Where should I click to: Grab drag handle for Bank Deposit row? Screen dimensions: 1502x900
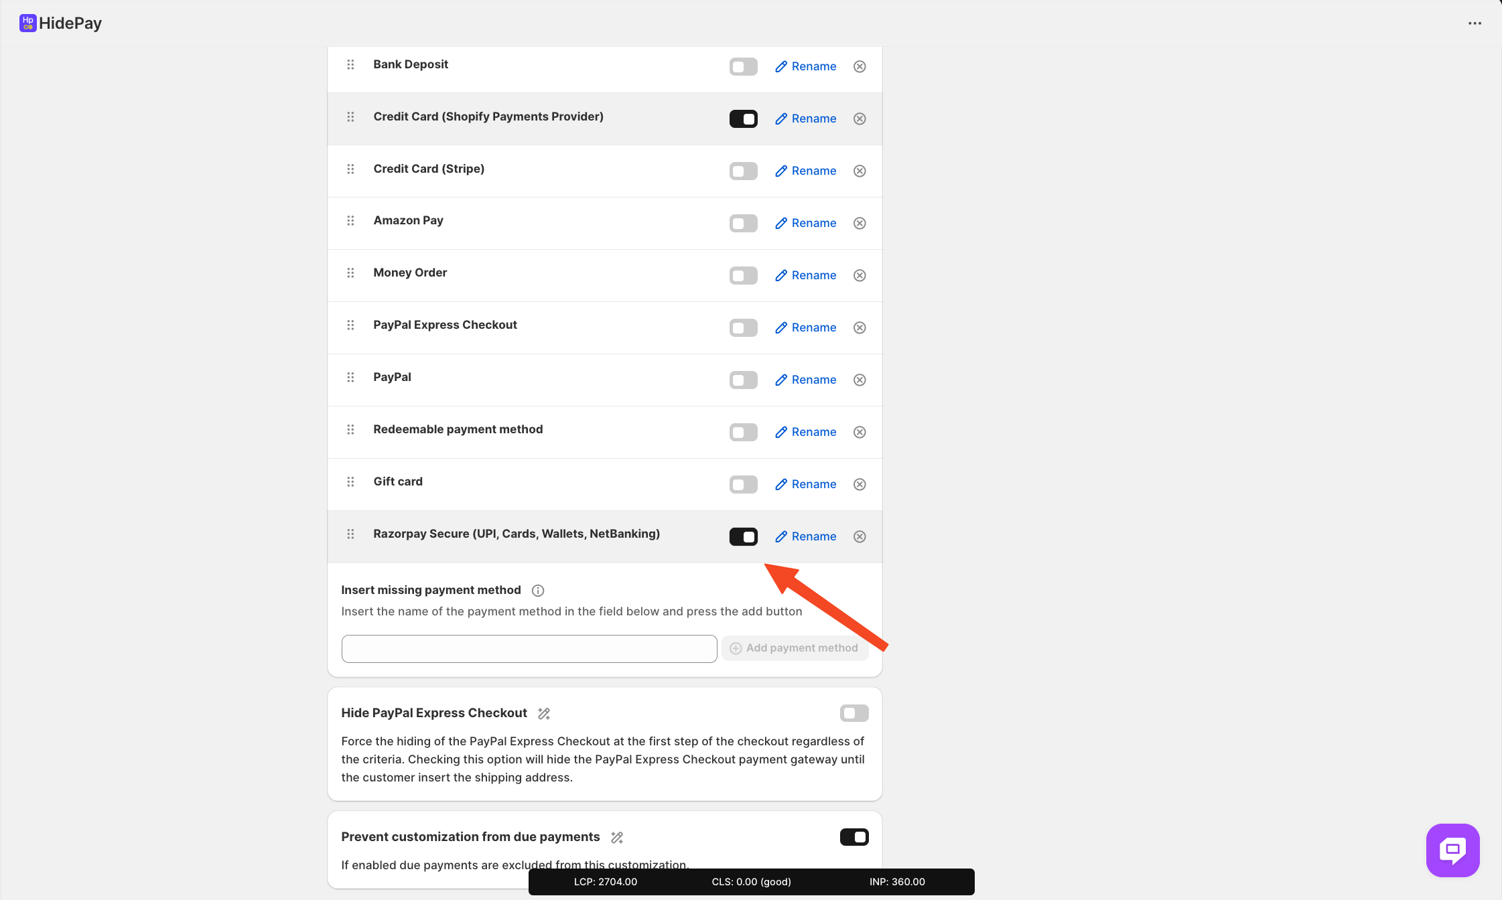(350, 65)
